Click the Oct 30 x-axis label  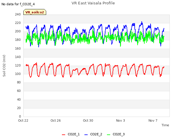point(88,120)
